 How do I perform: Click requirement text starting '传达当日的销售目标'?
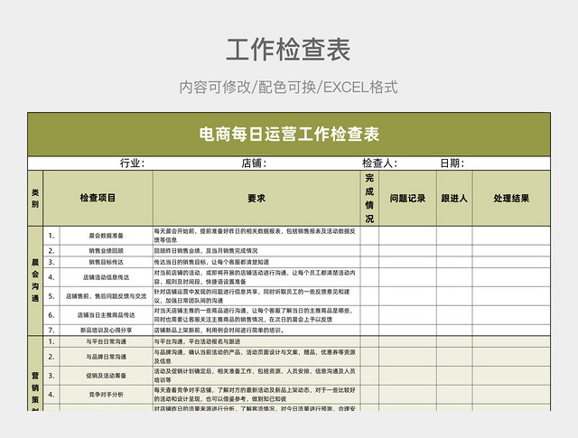pos(211,262)
